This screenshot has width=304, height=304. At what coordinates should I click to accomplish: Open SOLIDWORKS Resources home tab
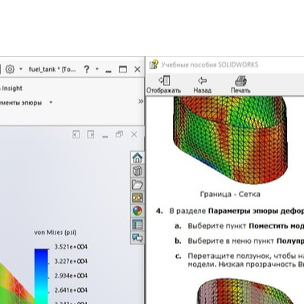(138, 158)
